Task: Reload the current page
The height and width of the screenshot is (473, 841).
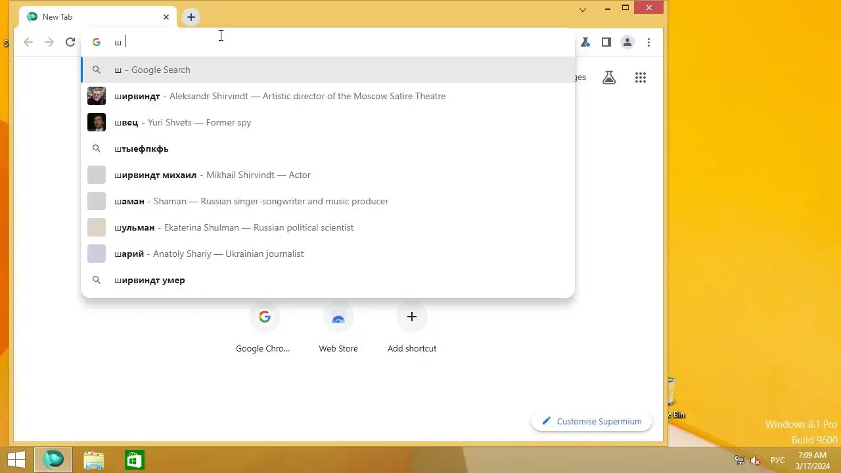Action: coord(70,42)
